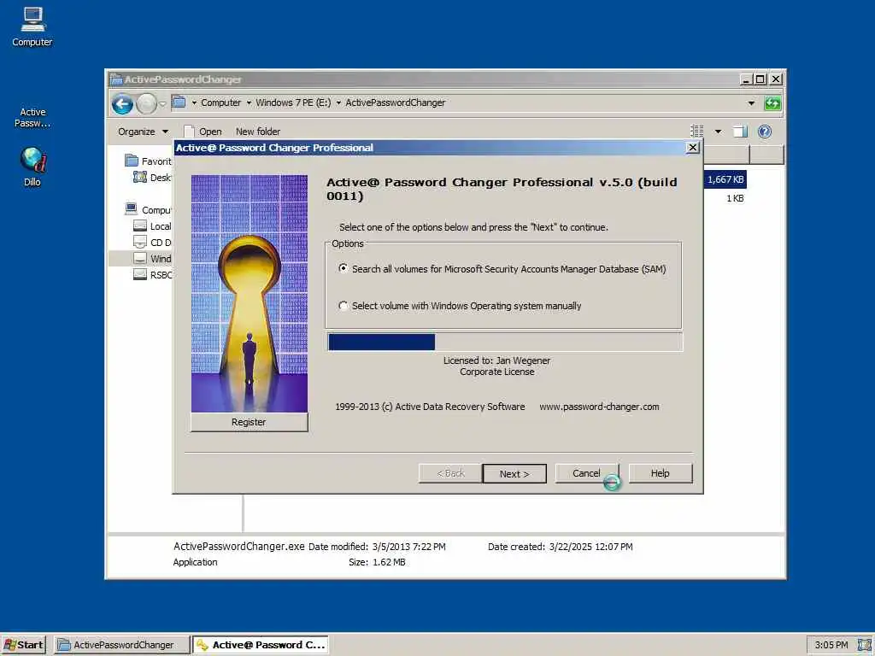Select Local disk in navigation tree

pyautogui.click(x=152, y=225)
